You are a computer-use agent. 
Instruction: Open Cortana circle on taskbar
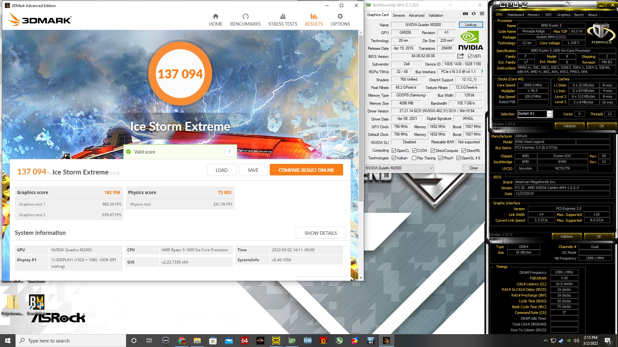point(134,341)
